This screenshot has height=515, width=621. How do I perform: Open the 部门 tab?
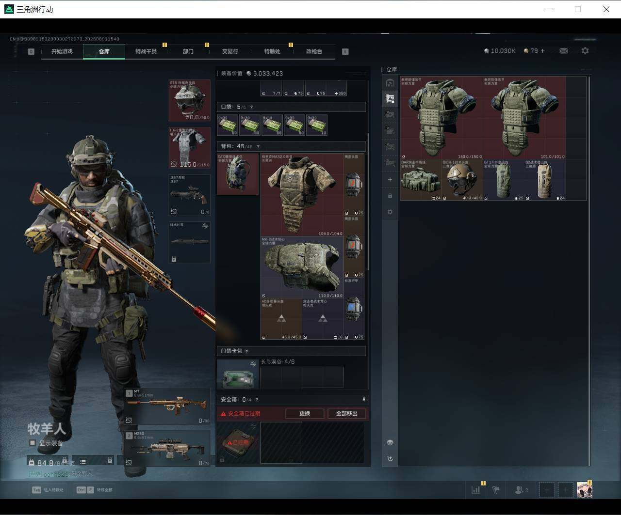[x=188, y=51]
